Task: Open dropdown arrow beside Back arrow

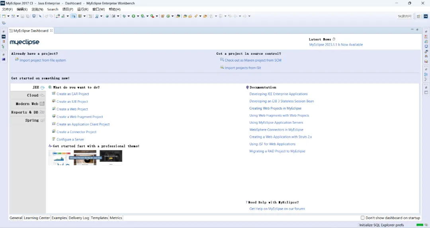Action: 240,16
